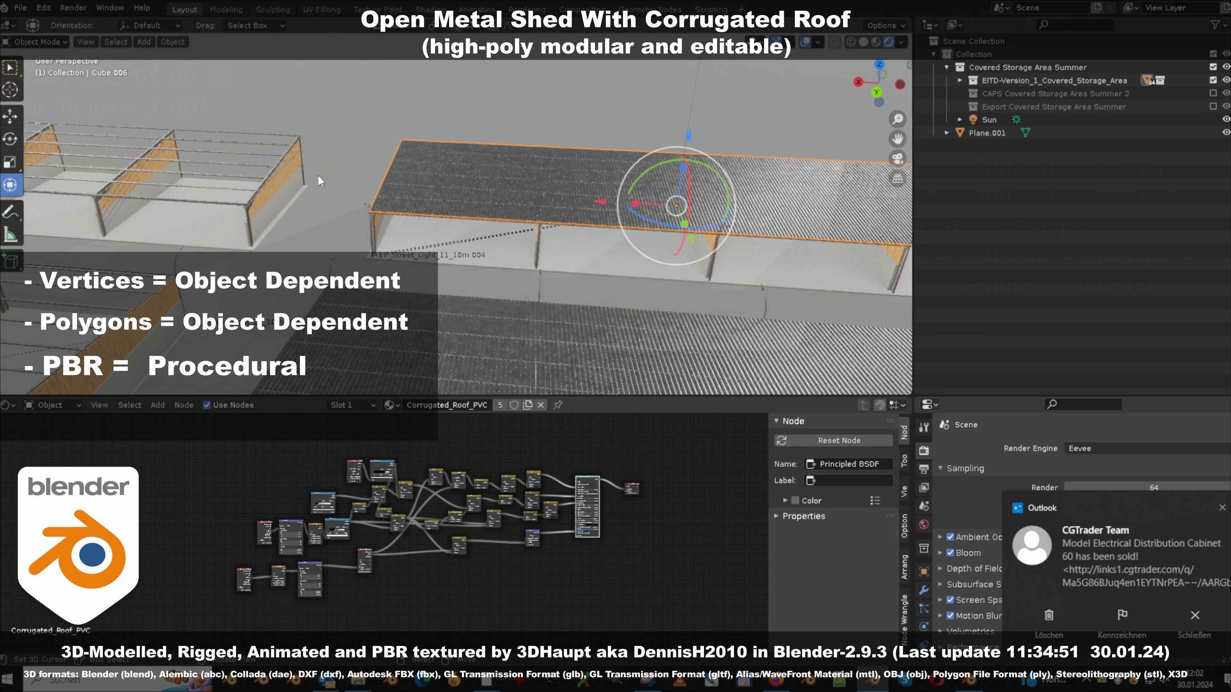This screenshot has width=1231, height=692.
Task: Open the Output properties printer tab
Action: tap(924, 469)
